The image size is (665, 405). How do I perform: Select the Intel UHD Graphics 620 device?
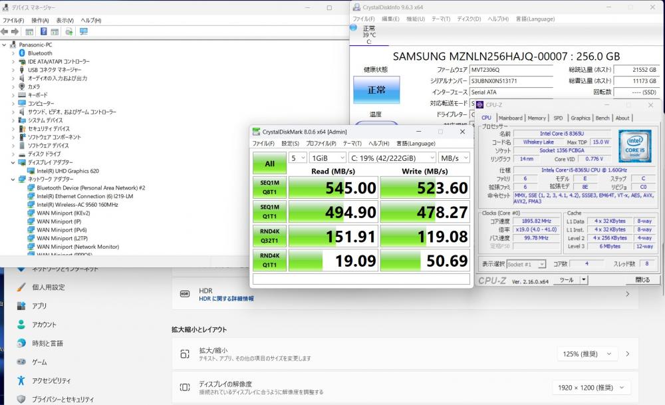[x=67, y=171]
